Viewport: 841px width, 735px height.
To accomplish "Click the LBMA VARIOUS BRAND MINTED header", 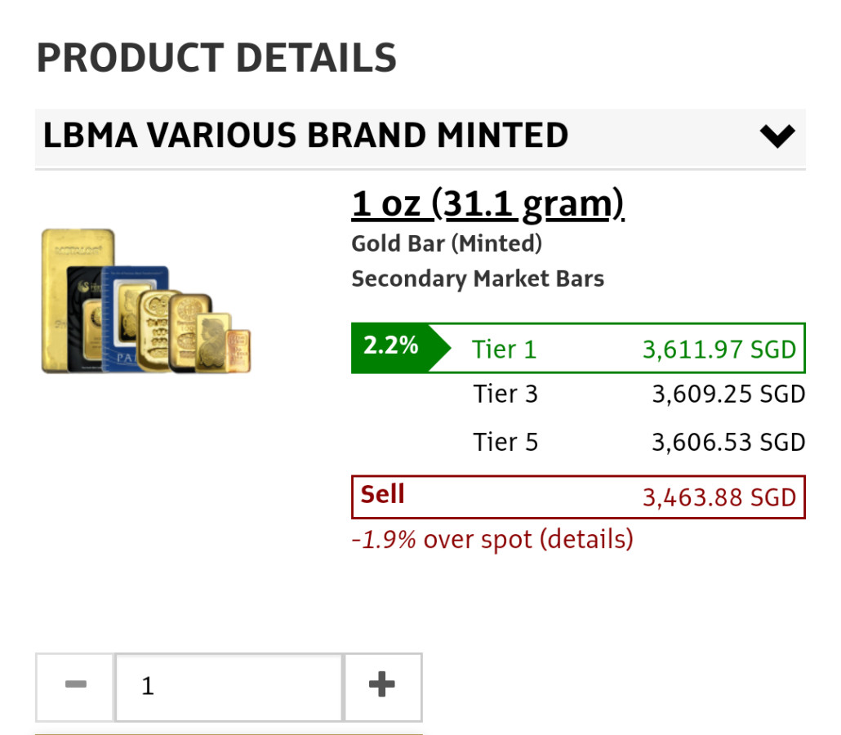I will click(305, 136).
